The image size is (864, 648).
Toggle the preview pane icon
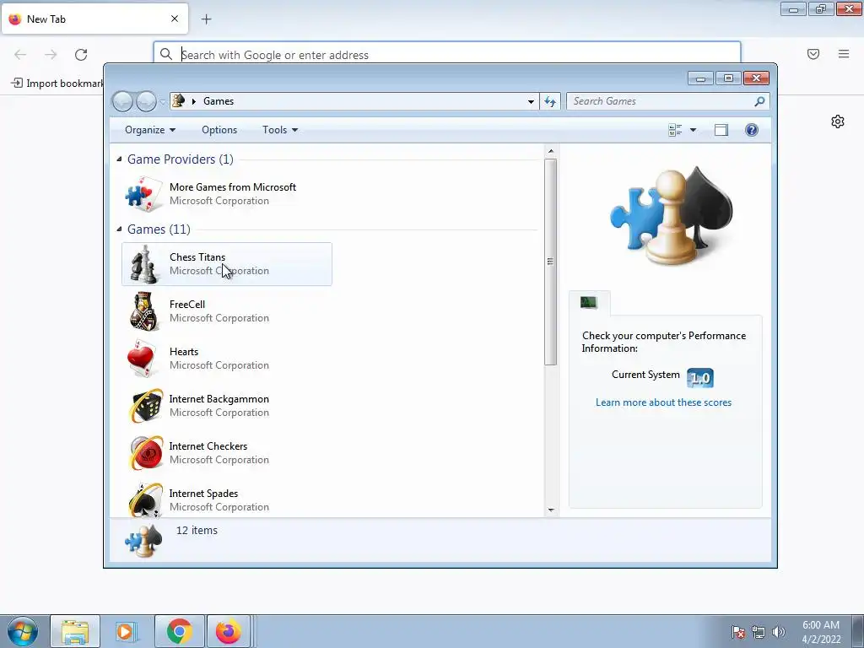(721, 130)
